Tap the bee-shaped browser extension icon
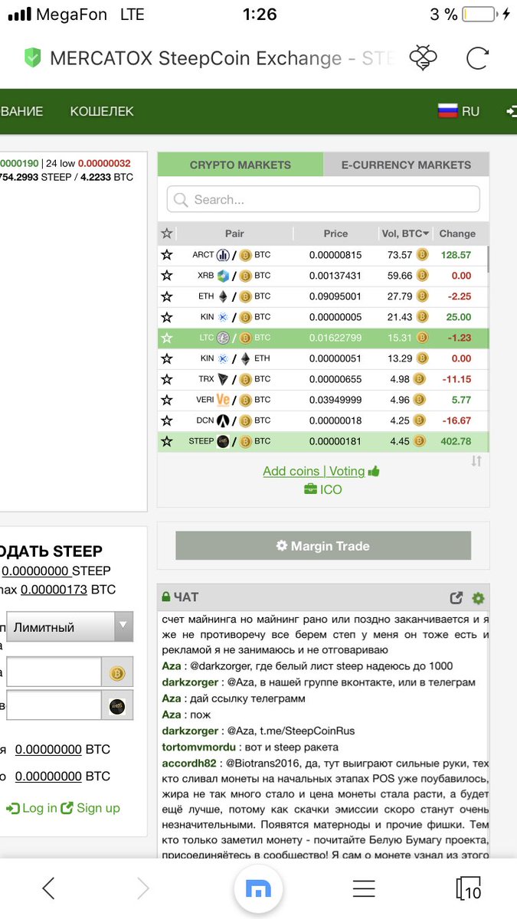 (424, 58)
